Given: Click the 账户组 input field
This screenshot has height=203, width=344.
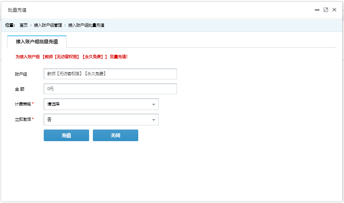Looking at the screenshot, I should 110,74.
